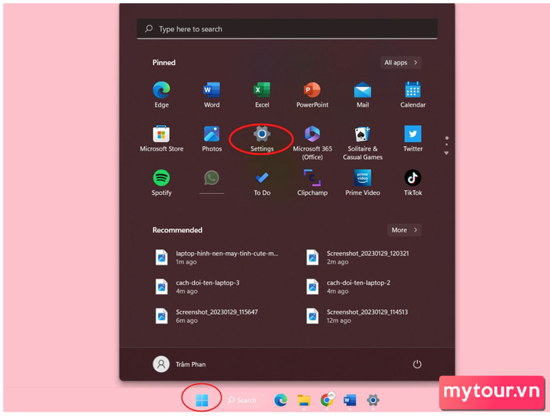Image resolution: width=550 pixels, height=417 pixels.
Task: Switch to Word on the taskbar
Action: coord(350,400)
